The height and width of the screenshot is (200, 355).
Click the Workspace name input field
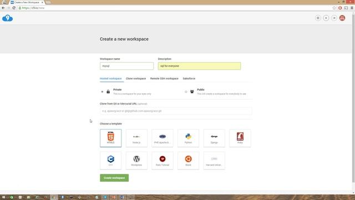[127, 66]
